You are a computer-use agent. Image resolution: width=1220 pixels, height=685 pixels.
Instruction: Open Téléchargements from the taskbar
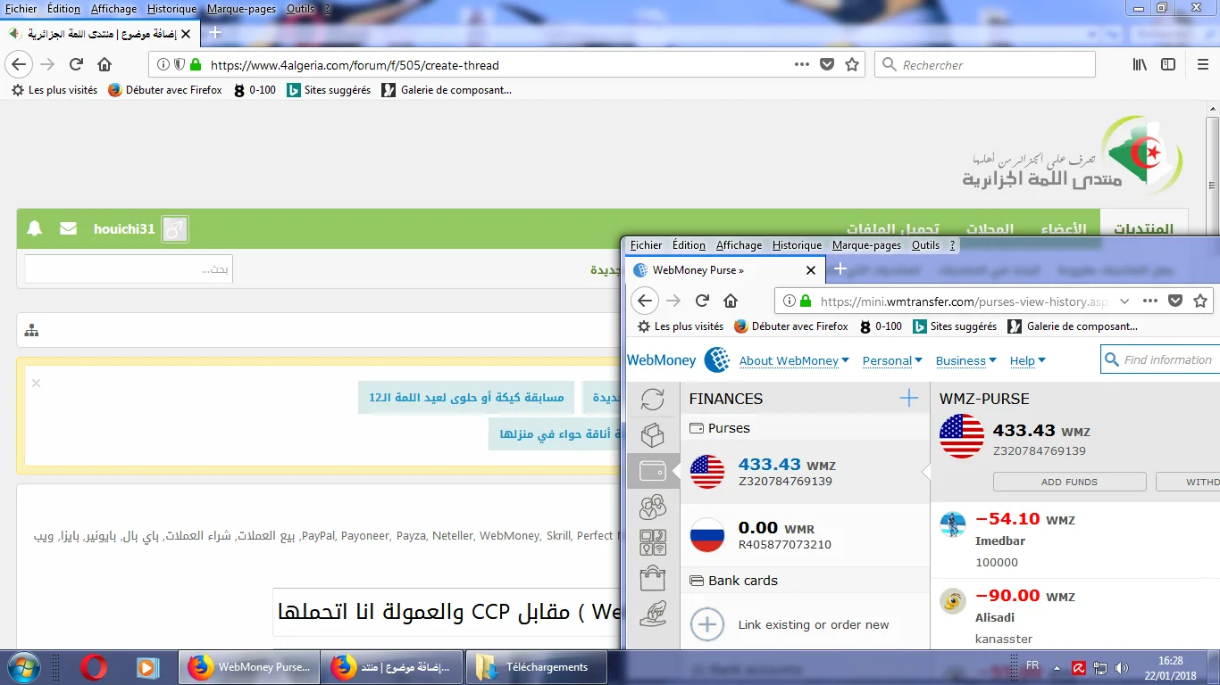point(536,667)
